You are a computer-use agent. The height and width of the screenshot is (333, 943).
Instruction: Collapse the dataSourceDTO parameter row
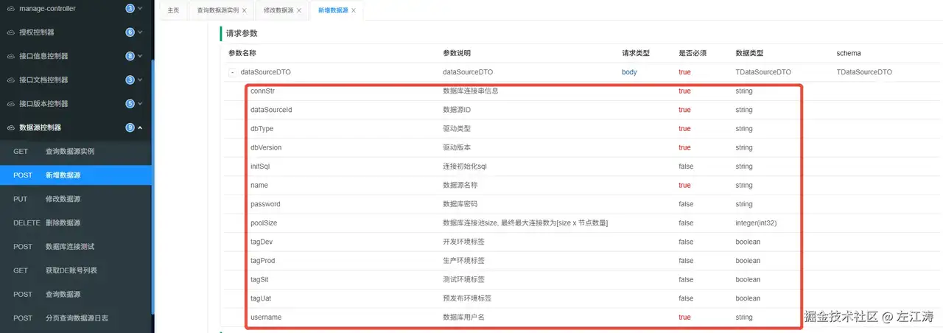(x=232, y=72)
